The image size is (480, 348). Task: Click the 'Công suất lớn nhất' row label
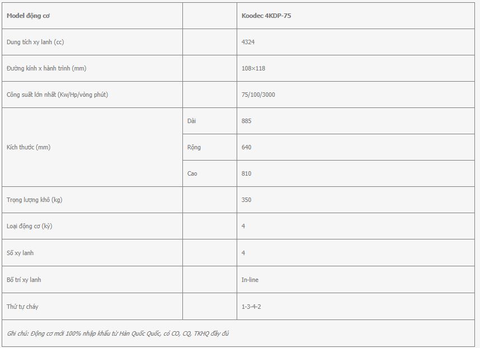tap(57, 95)
